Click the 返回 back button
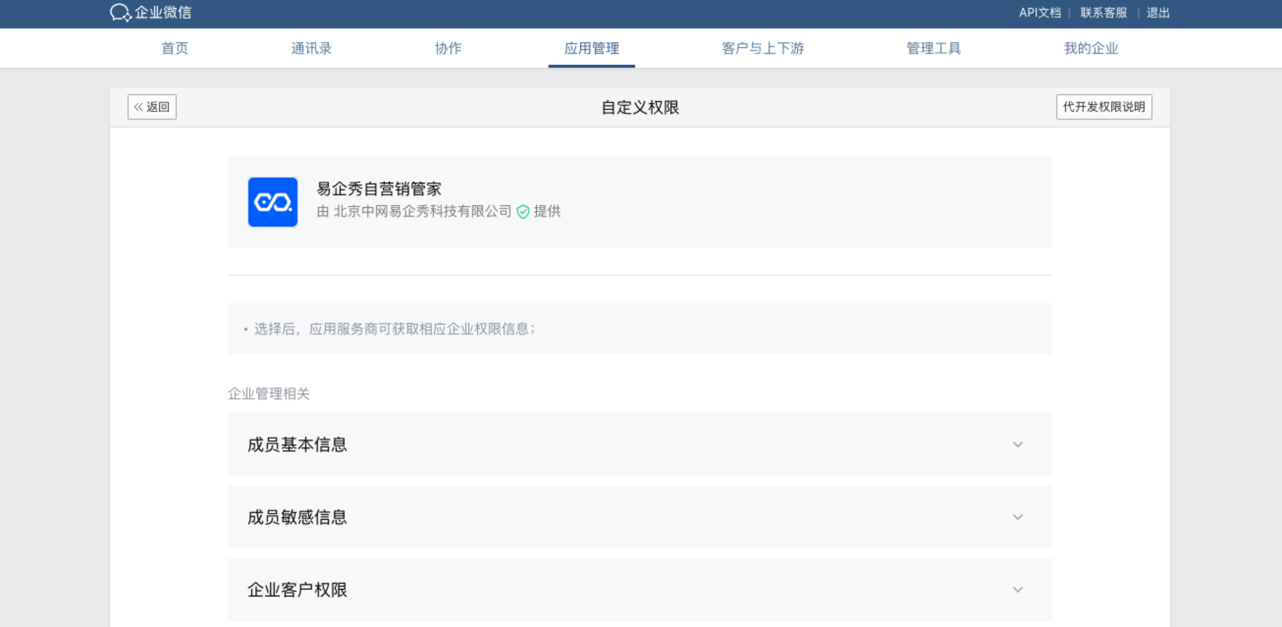Image resolution: width=1282 pixels, height=627 pixels. point(152,107)
